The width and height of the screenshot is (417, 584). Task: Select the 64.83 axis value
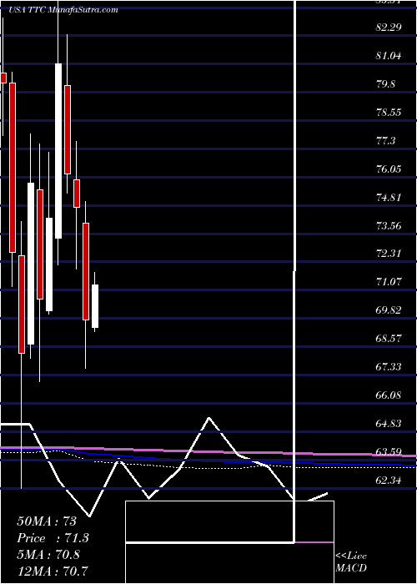389,423
